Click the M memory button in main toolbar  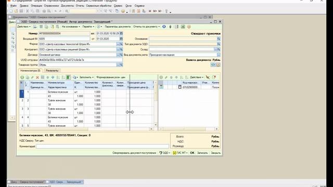coord(150,11)
